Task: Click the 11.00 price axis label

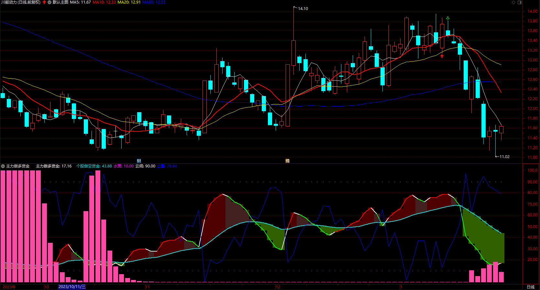Action: pos(533,157)
